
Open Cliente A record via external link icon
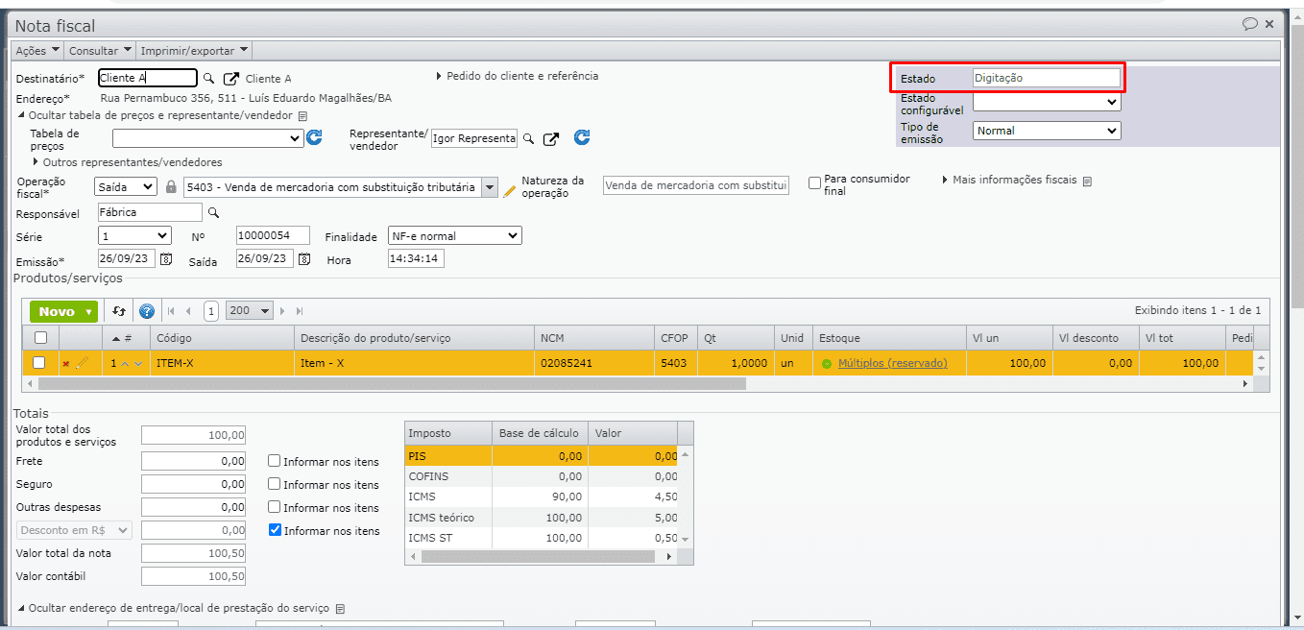[231, 79]
